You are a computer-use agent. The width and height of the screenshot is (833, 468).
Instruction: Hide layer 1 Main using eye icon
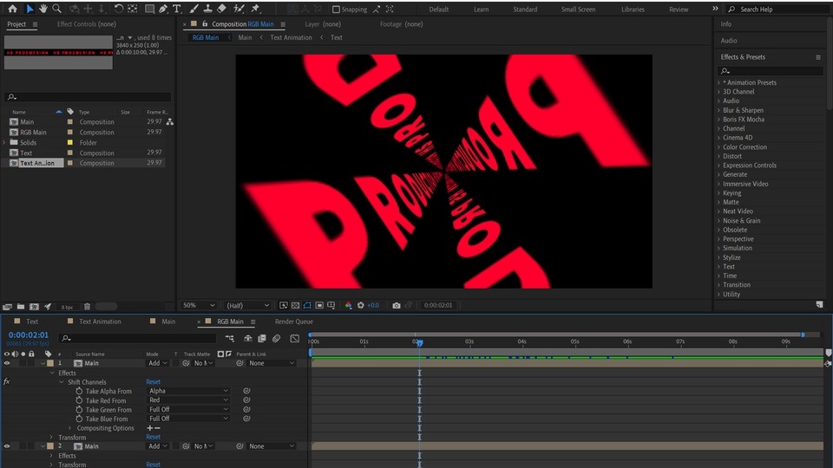click(x=7, y=363)
